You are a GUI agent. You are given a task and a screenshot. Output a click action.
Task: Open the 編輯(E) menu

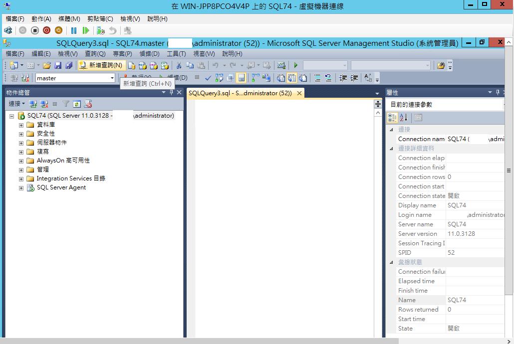pyautogui.click(x=41, y=54)
